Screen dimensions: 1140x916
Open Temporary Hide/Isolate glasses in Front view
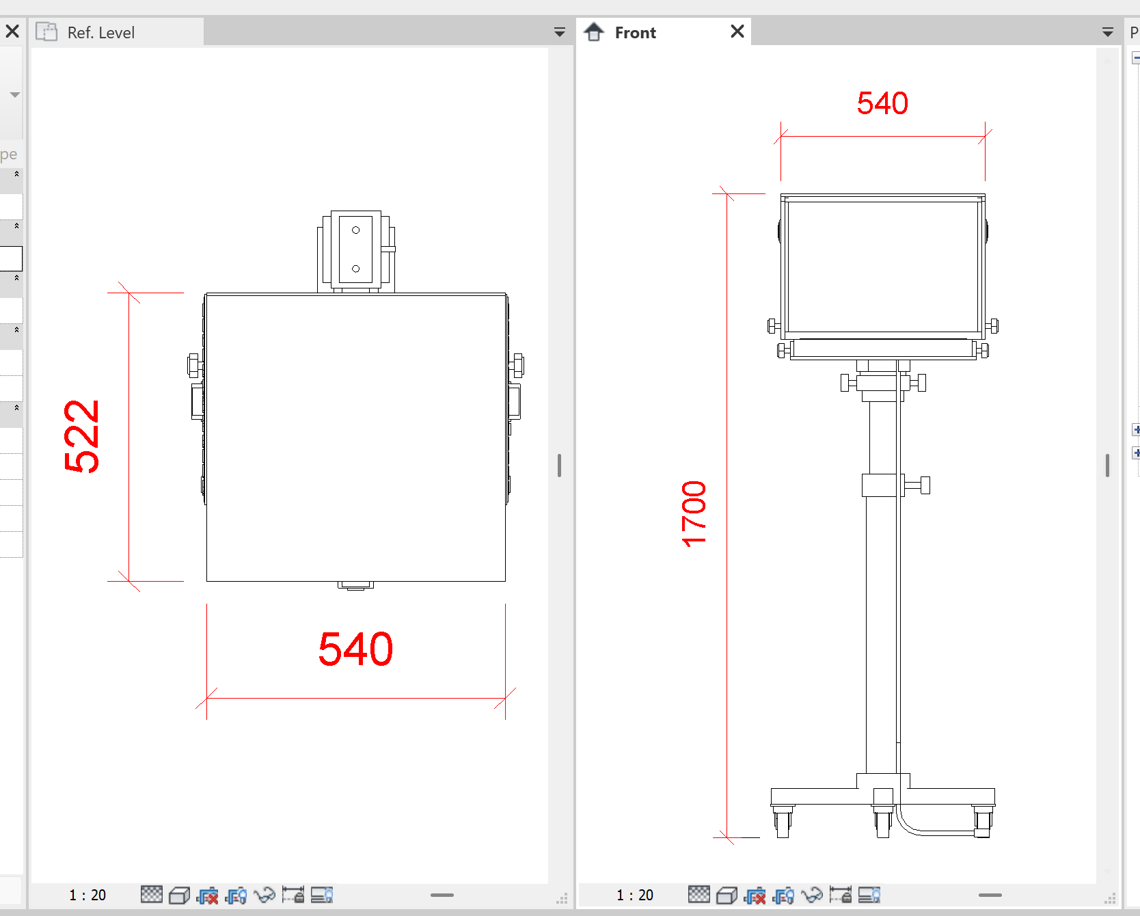[x=812, y=894]
